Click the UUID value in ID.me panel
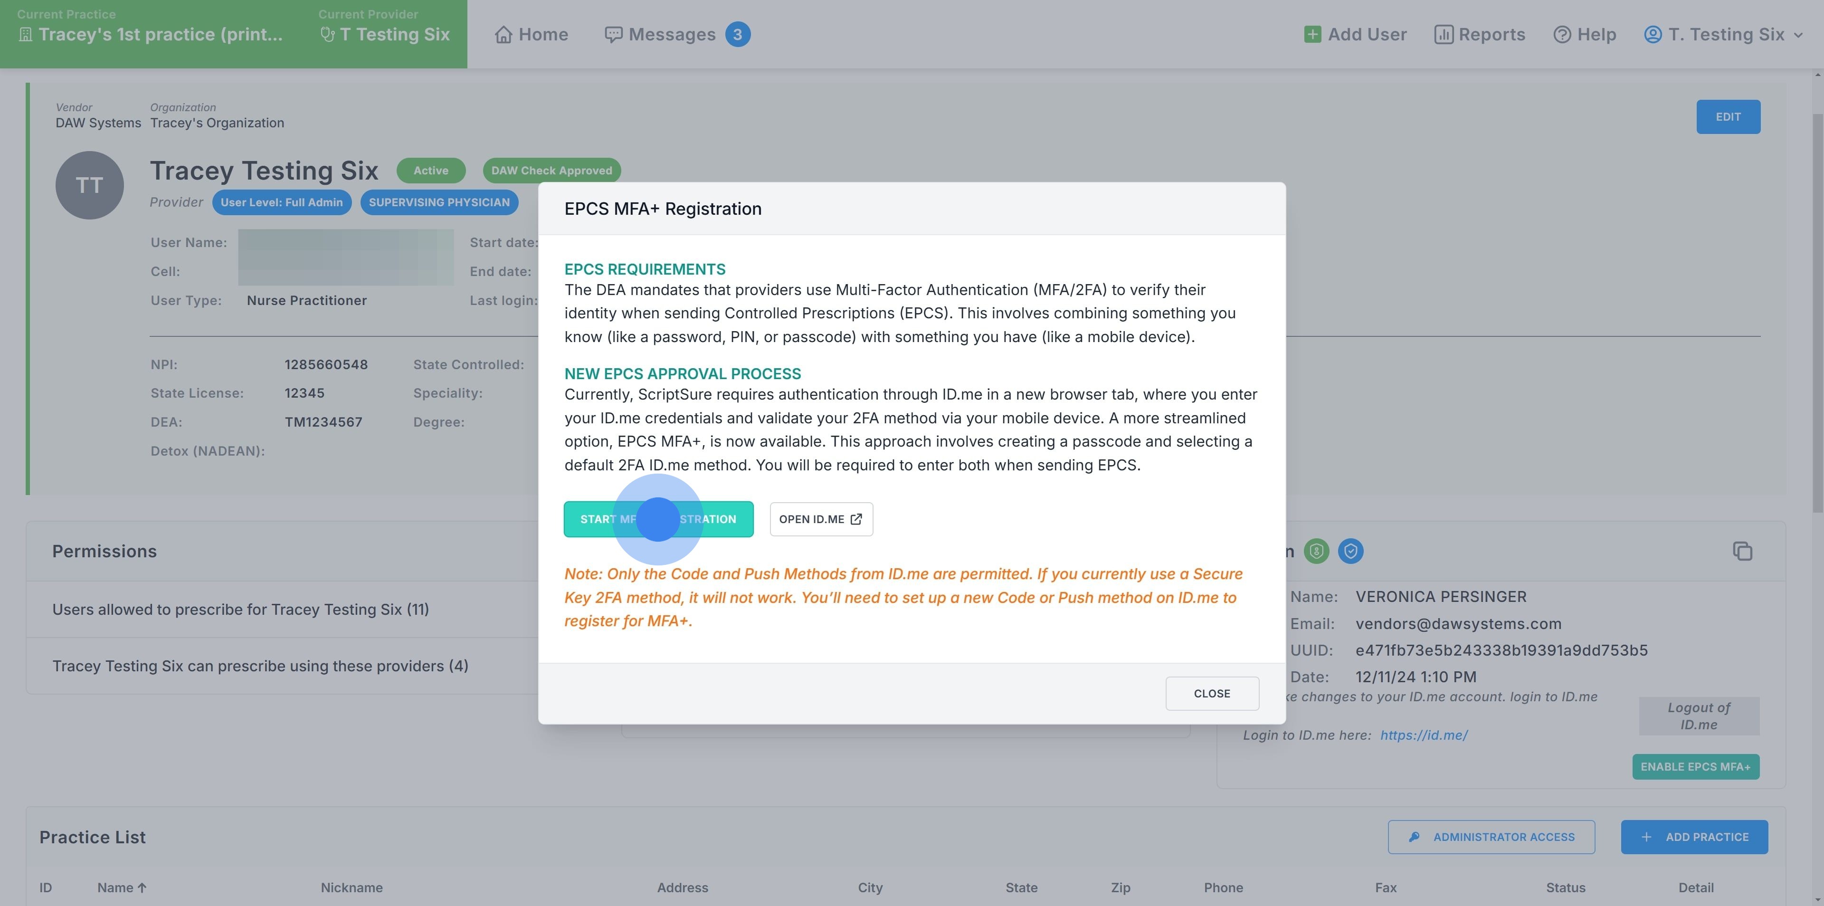 (1501, 650)
